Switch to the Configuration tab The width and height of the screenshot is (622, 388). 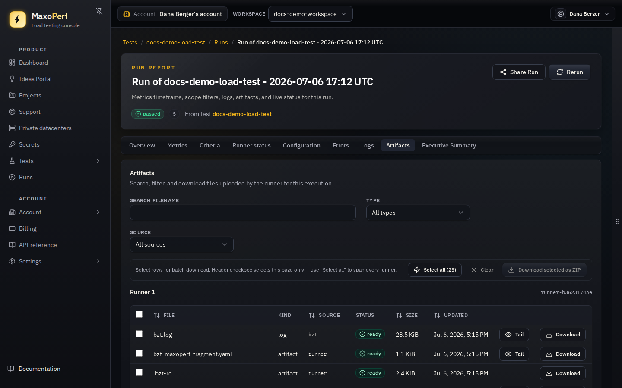(301, 145)
